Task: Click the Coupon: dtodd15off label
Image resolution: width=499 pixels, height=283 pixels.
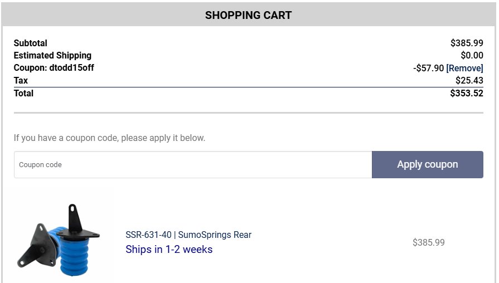Action: click(x=54, y=68)
